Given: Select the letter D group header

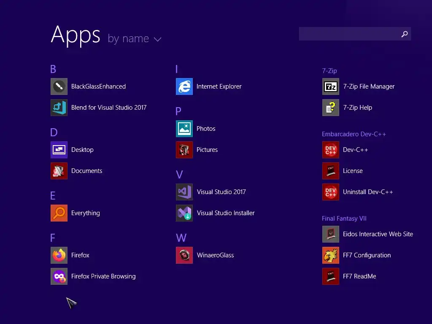Looking at the screenshot, I should [54, 132].
